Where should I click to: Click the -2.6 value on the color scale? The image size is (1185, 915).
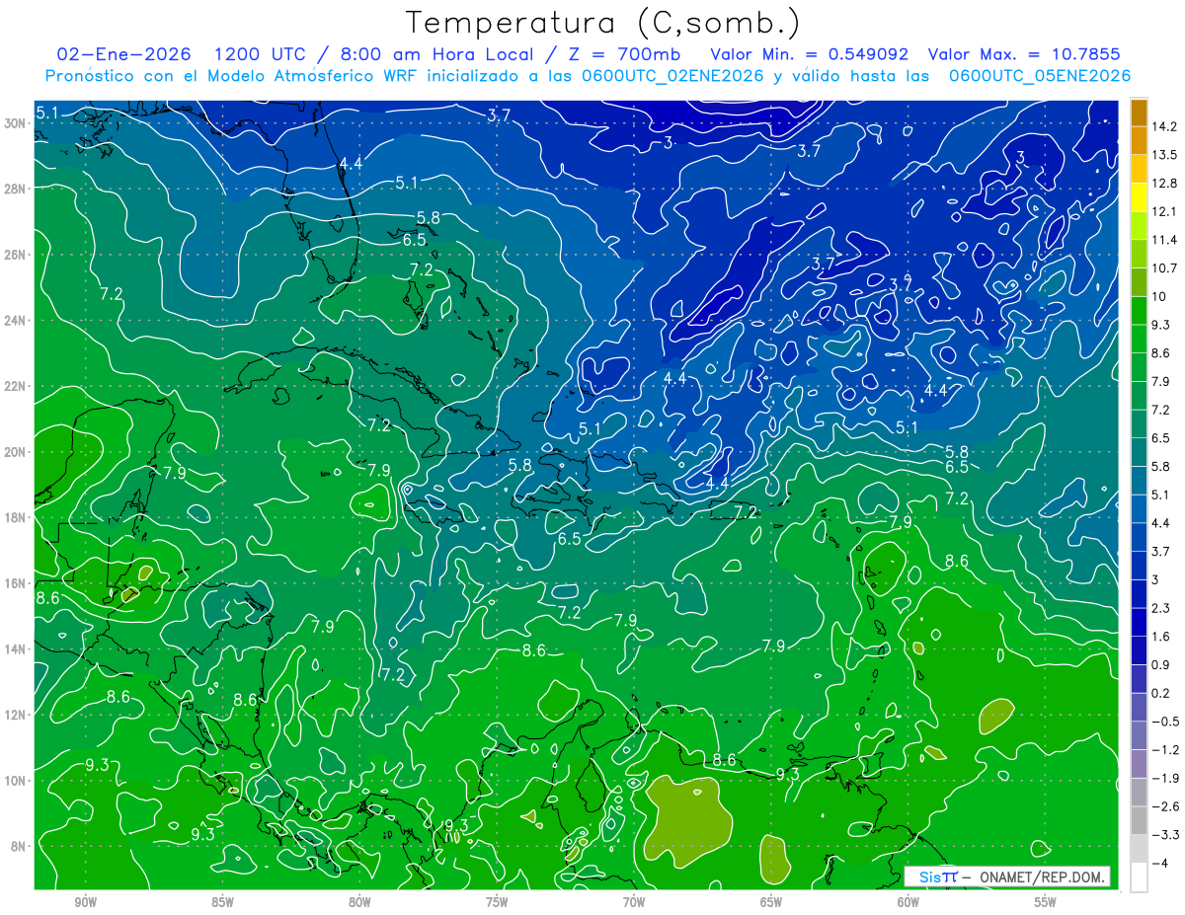coord(1166,806)
